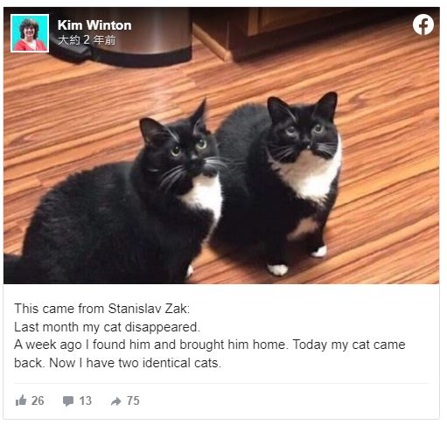Click the thumbs-up like icon

click(21, 401)
